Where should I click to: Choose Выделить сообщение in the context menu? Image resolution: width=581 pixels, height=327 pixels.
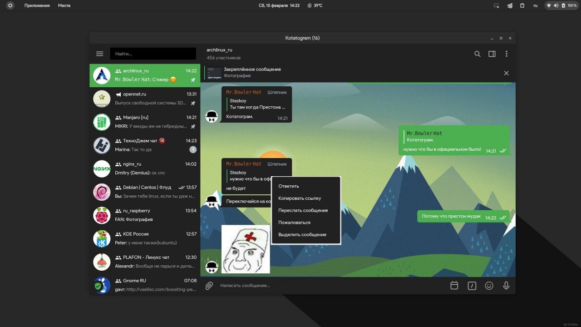coord(306,235)
